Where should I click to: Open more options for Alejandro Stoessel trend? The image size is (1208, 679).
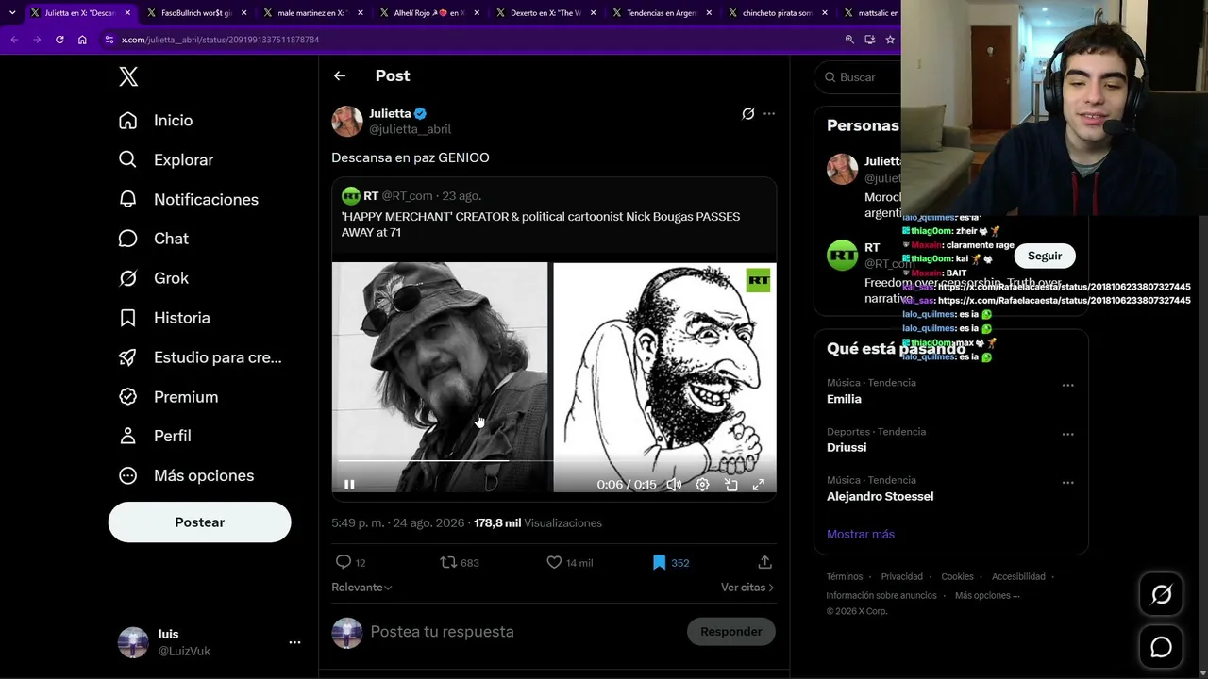tap(1067, 483)
